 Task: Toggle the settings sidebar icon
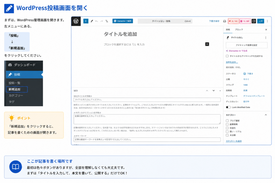(x=254, y=21)
